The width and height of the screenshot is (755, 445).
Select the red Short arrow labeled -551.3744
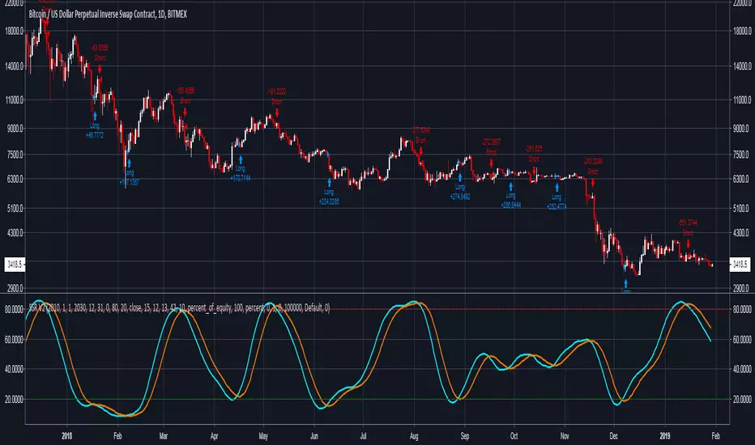(x=687, y=242)
